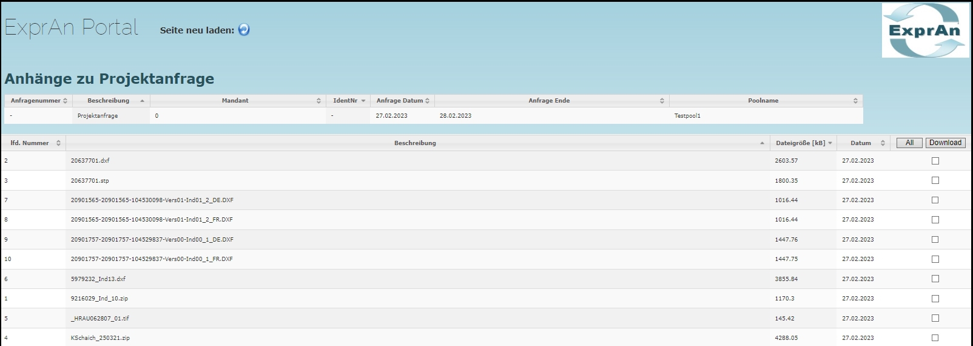Click the ExprAn logo image
This screenshot has width=973, height=346.
925,30
